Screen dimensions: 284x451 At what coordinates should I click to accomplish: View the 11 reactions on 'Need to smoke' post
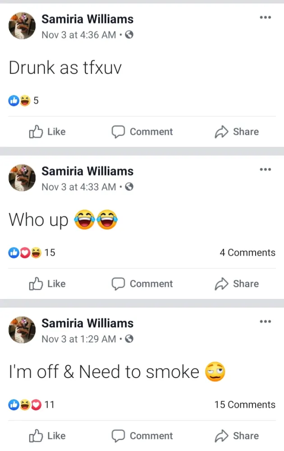coord(32,405)
